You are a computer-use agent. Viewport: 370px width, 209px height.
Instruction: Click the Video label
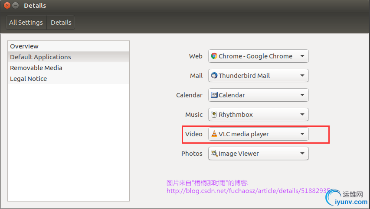coord(194,134)
